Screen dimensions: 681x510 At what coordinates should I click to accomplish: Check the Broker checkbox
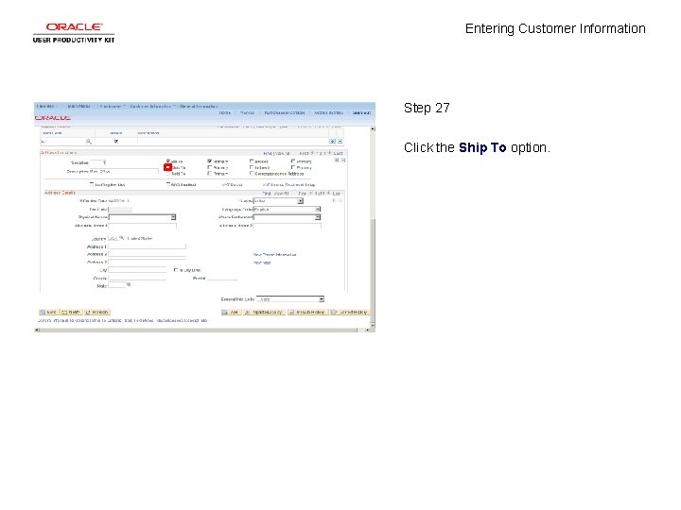coord(252,161)
